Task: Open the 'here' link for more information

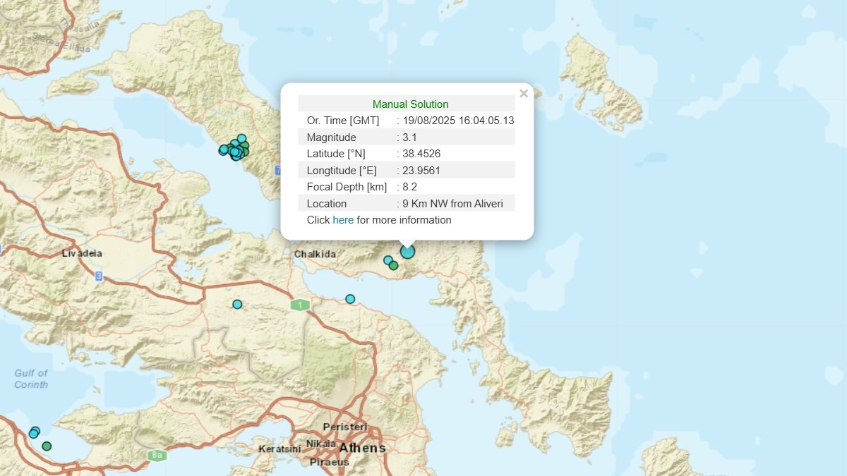Action: point(343,220)
